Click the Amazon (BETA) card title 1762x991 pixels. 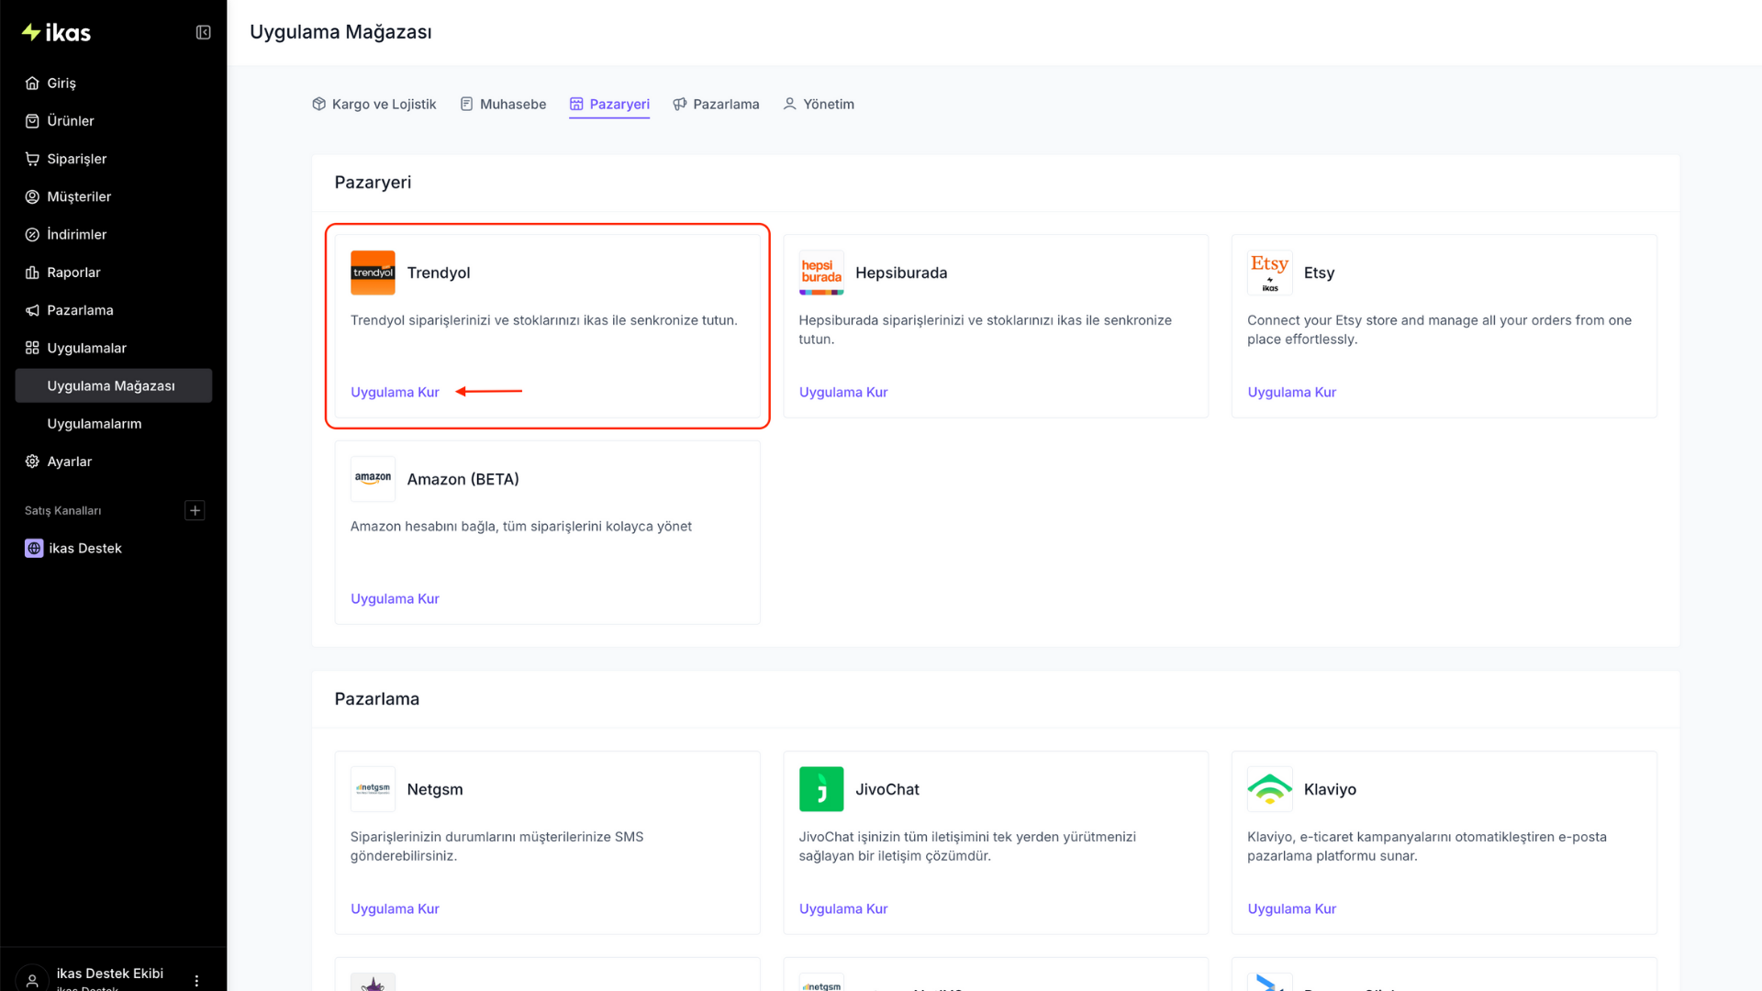click(x=463, y=479)
